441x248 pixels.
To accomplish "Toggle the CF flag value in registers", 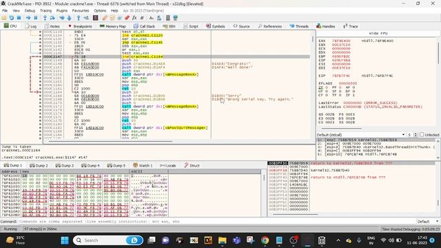I will [327, 95].
